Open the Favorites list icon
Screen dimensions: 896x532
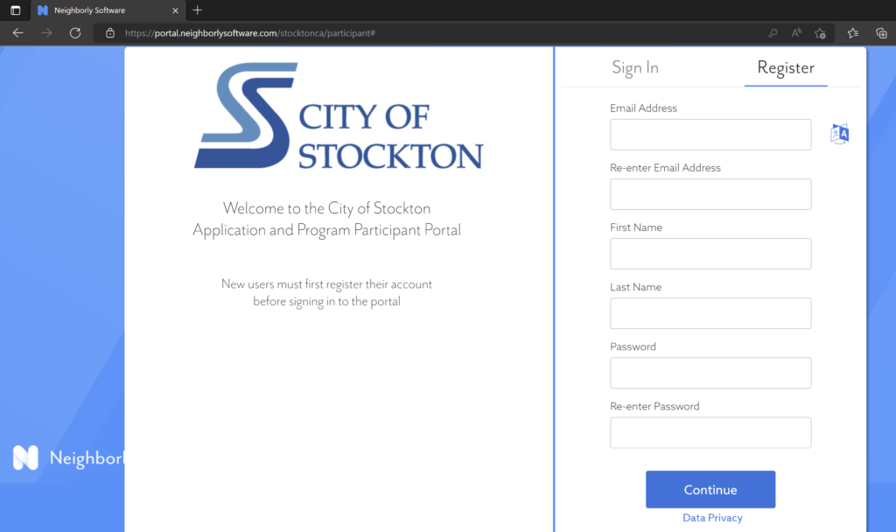point(852,33)
